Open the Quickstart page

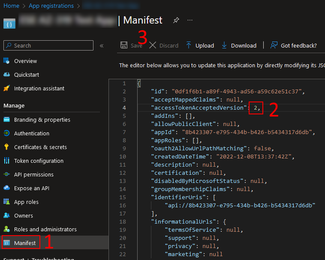click(x=26, y=75)
